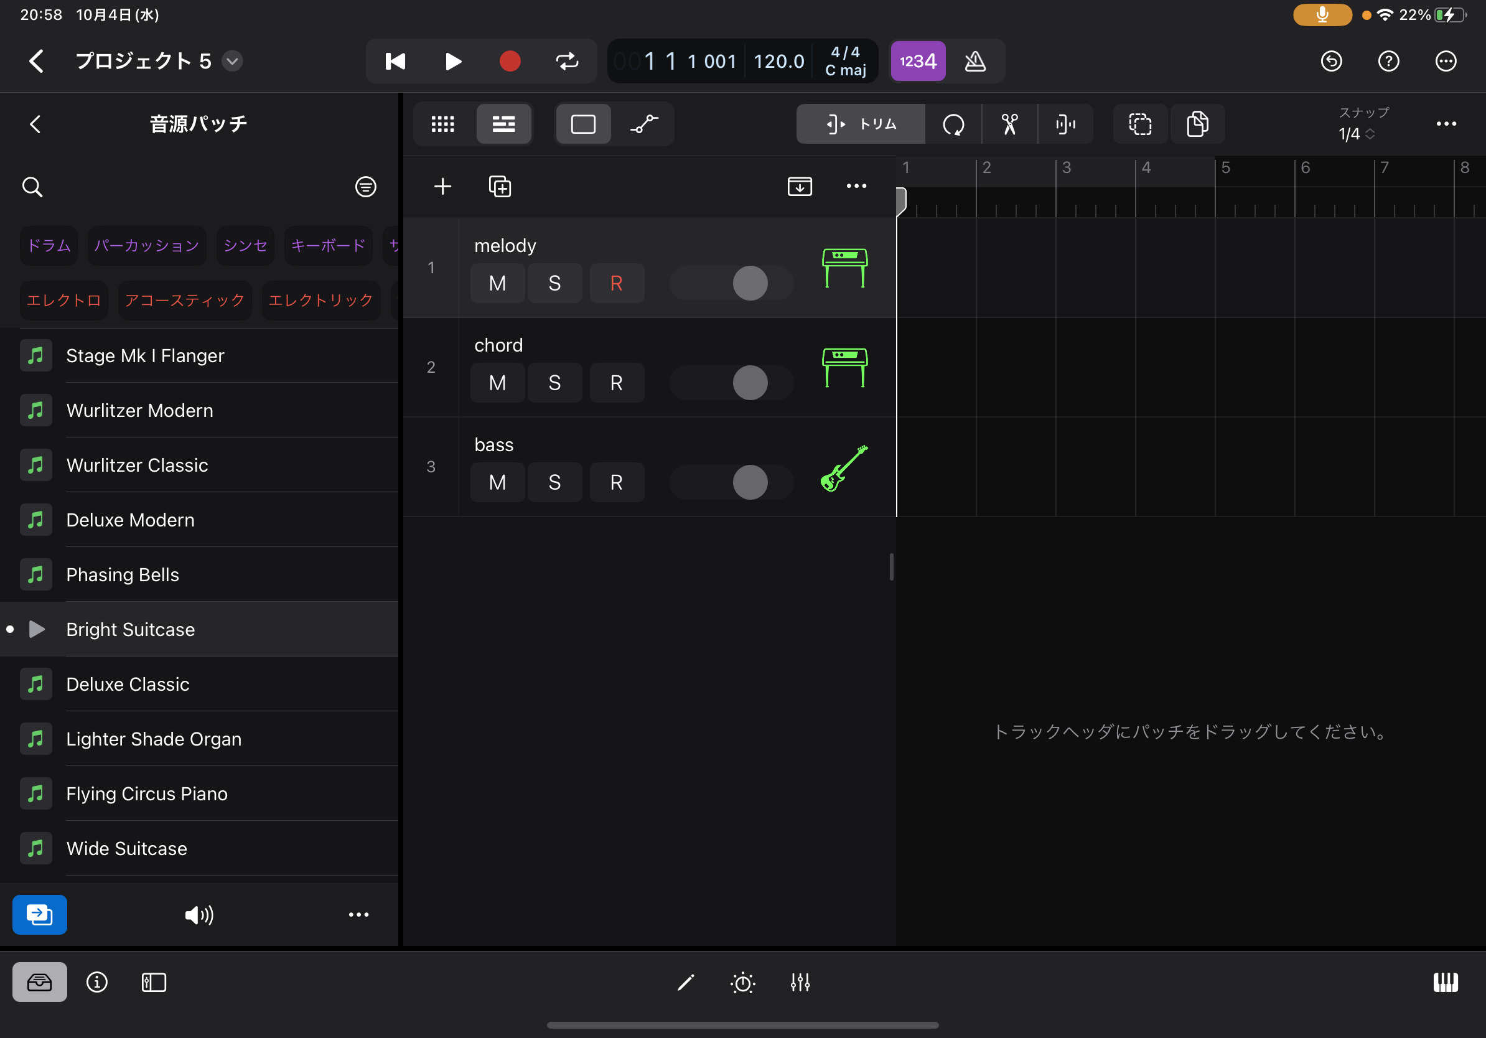Select the stretch waveform tool
Image resolution: width=1486 pixels, height=1038 pixels.
click(1065, 124)
